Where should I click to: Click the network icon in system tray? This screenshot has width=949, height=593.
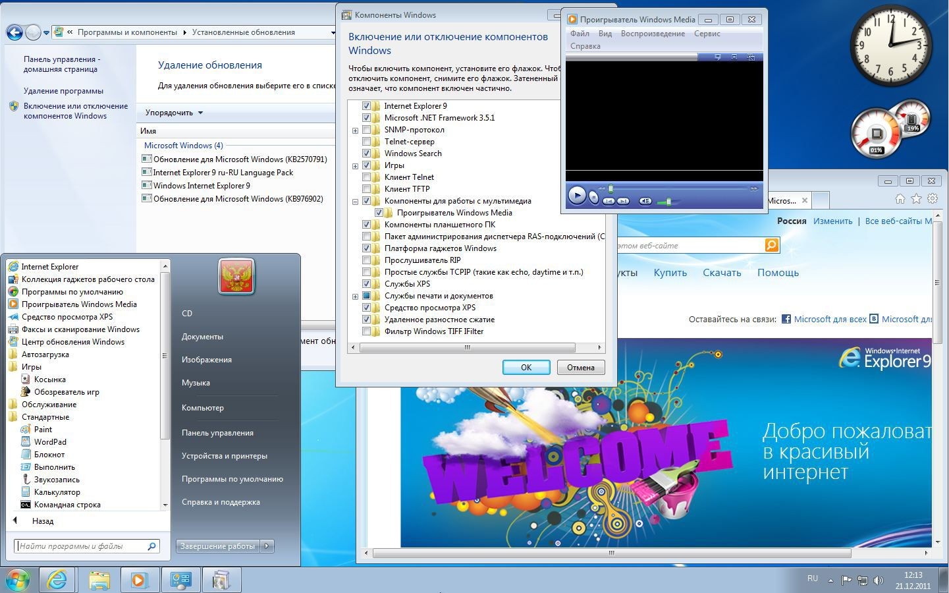click(862, 580)
